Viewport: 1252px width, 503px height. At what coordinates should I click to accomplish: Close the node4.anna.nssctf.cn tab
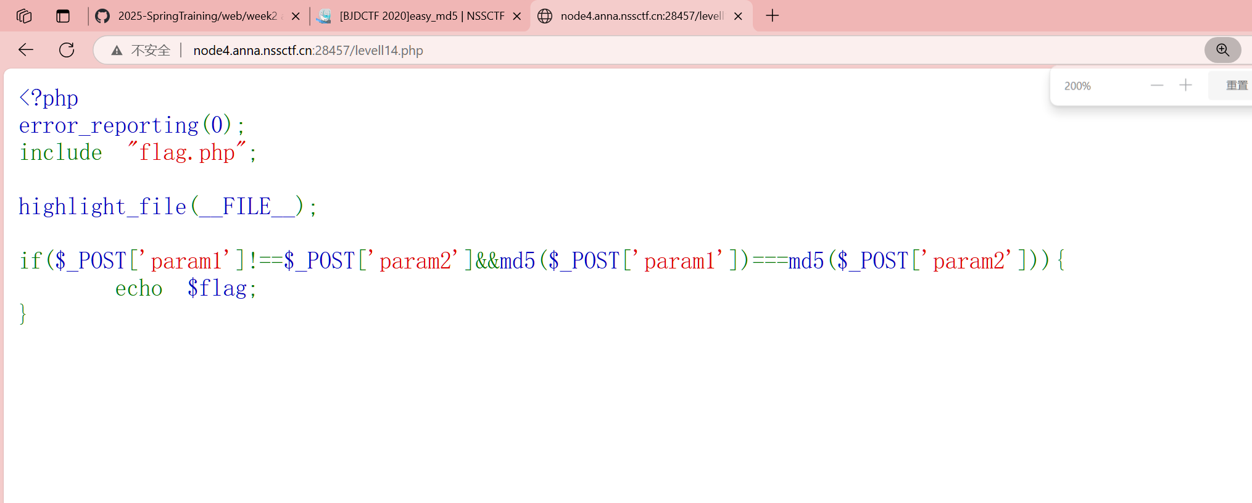point(738,17)
